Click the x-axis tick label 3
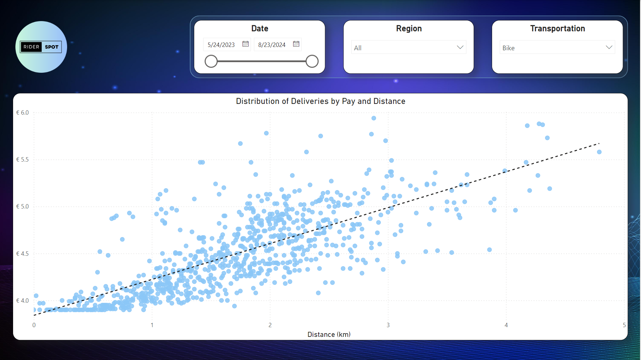Screen dimensions: 641x360 click(388, 325)
